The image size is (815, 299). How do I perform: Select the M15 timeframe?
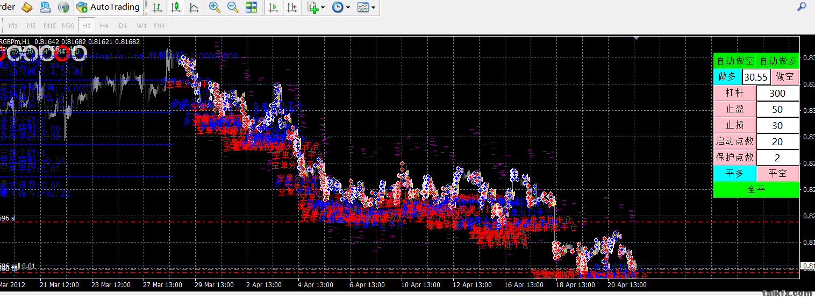pos(50,25)
